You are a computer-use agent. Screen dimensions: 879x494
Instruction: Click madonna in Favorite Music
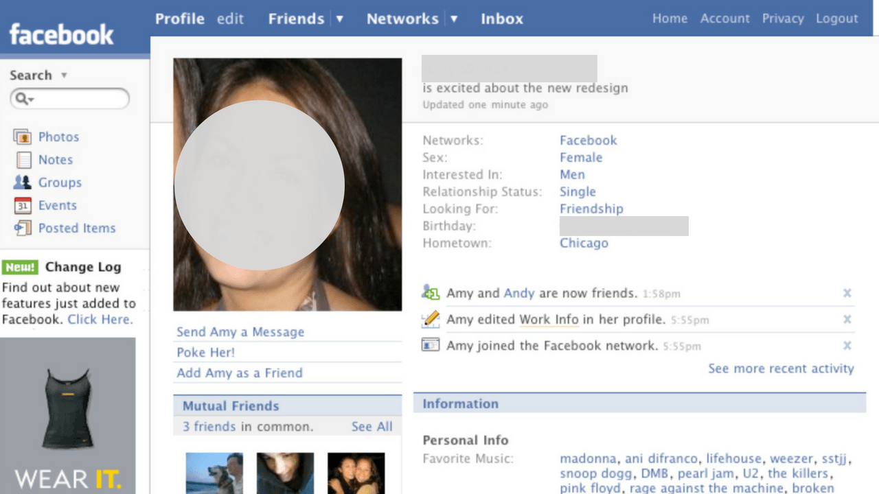tap(588, 458)
